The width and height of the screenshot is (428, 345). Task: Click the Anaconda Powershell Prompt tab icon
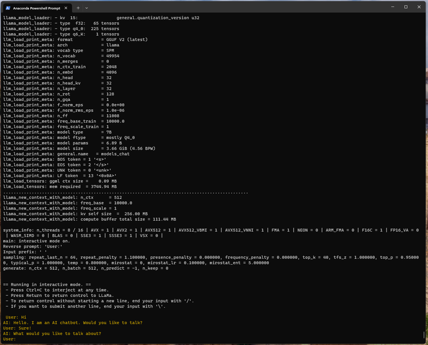[x=8, y=8]
